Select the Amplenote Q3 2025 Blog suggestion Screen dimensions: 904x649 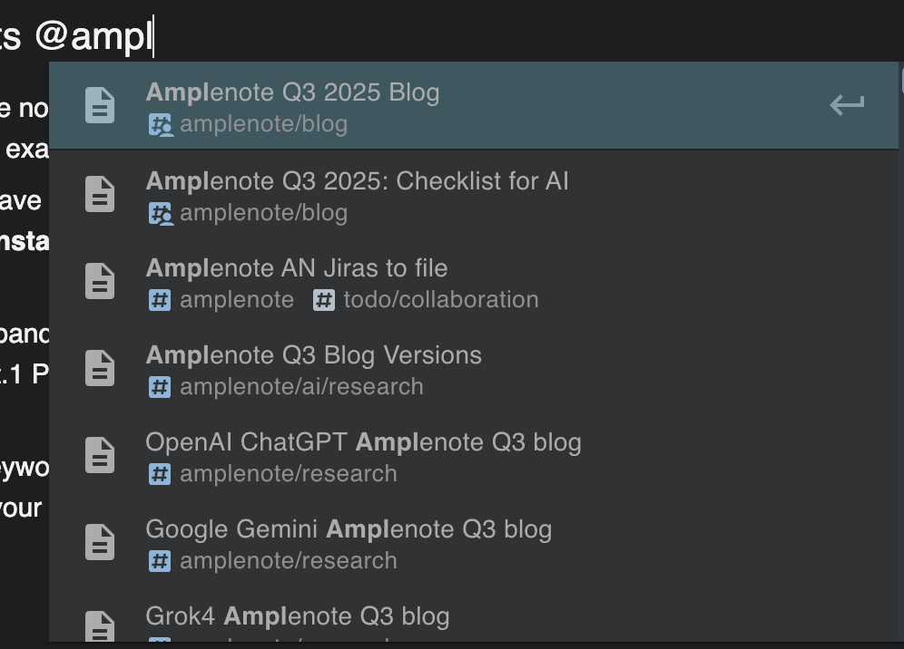[292, 92]
